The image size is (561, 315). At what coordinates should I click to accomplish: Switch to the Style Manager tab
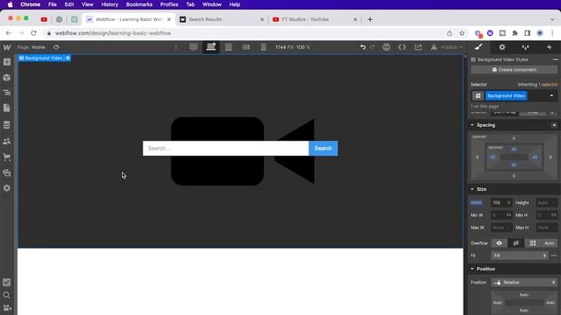point(525,47)
